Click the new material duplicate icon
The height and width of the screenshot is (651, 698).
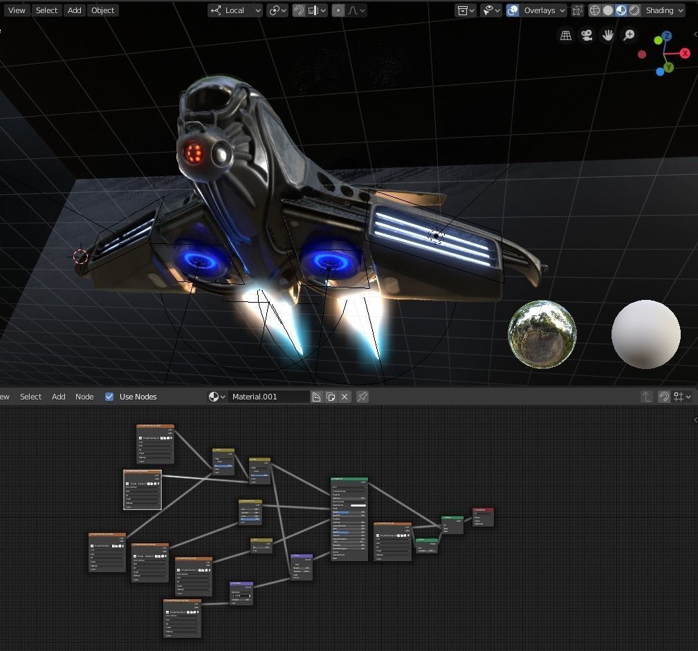point(330,397)
